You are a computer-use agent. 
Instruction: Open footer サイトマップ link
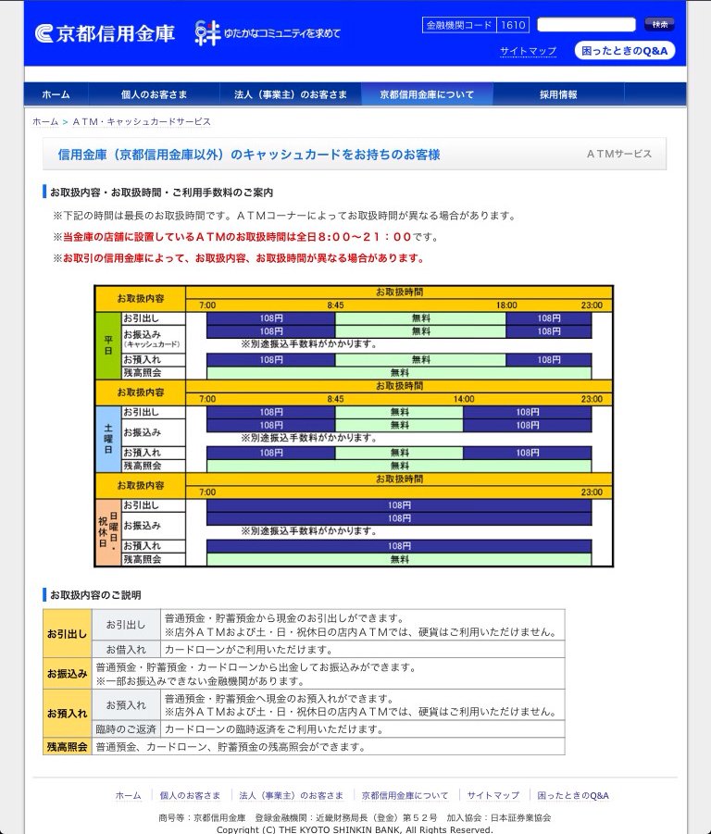click(493, 796)
